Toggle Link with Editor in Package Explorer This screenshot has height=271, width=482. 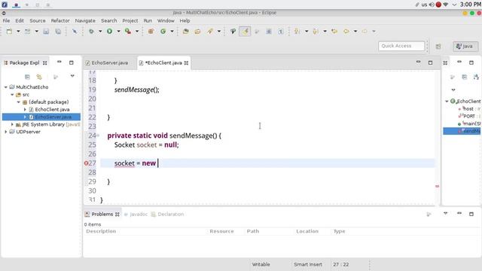coord(39,77)
